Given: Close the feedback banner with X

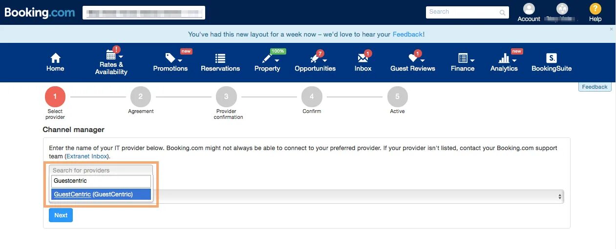Looking at the screenshot, I should click(611, 29).
